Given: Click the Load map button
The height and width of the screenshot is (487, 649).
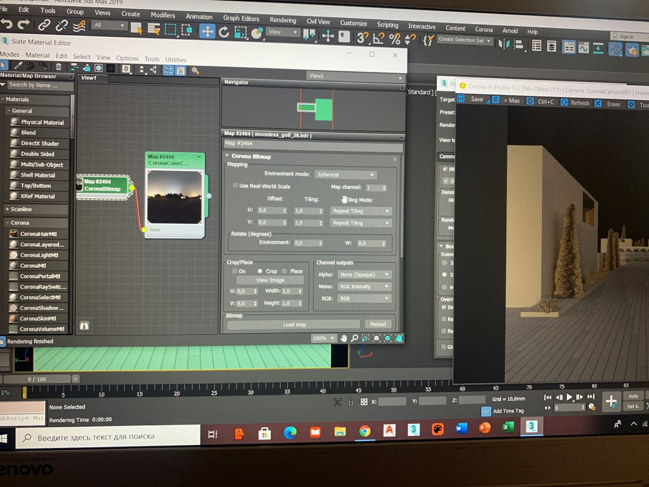Looking at the screenshot, I should point(294,325).
